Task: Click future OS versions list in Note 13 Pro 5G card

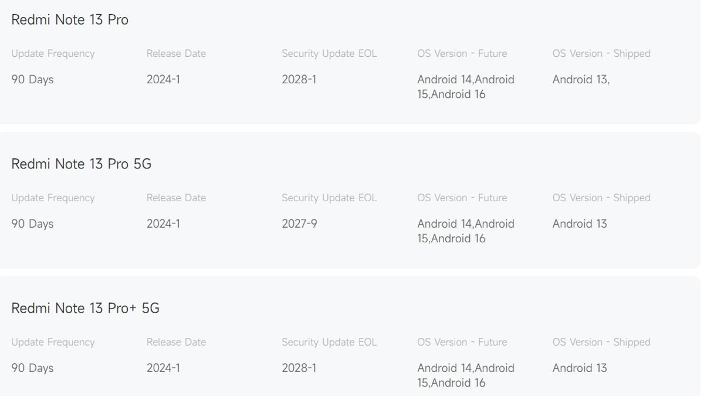Action: 465,231
